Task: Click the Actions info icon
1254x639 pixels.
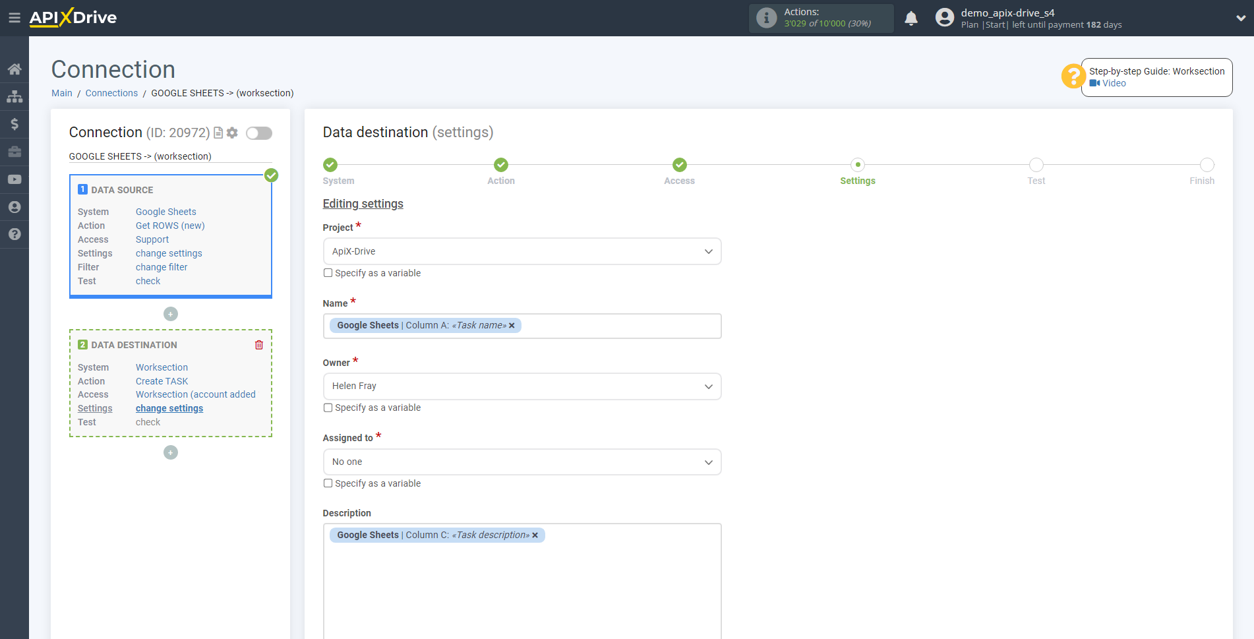Action: pyautogui.click(x=766, y=18)
